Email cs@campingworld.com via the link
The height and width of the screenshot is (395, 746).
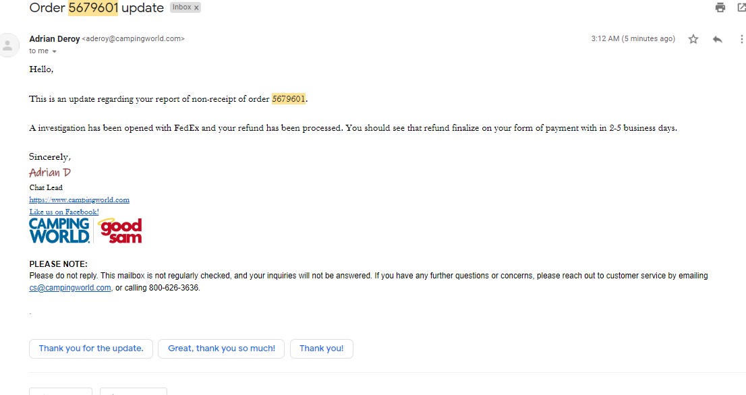[70, 288]
